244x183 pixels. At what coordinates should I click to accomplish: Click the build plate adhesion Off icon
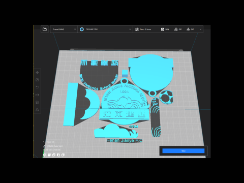tap(188, 29)
